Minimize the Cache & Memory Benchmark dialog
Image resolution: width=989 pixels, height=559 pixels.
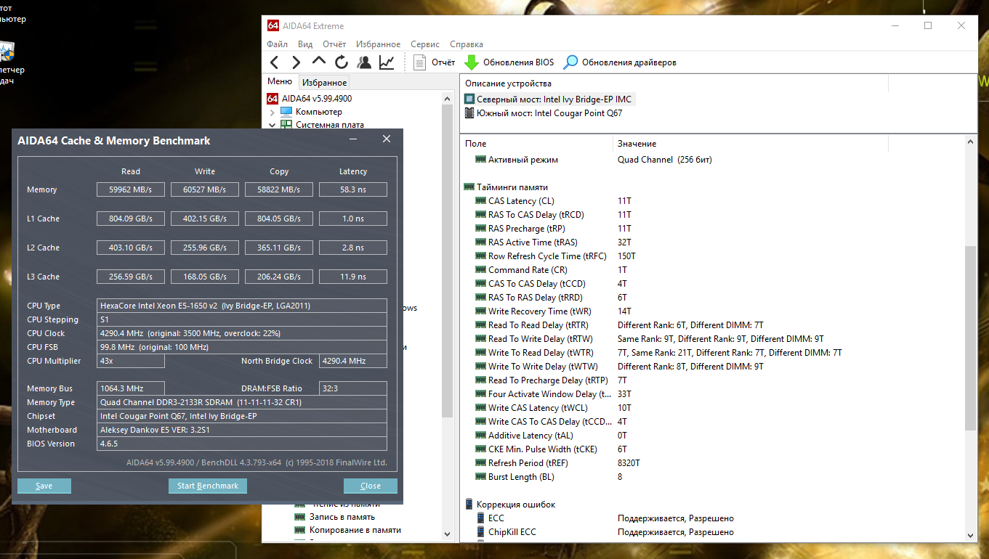[x=353, y=139]
